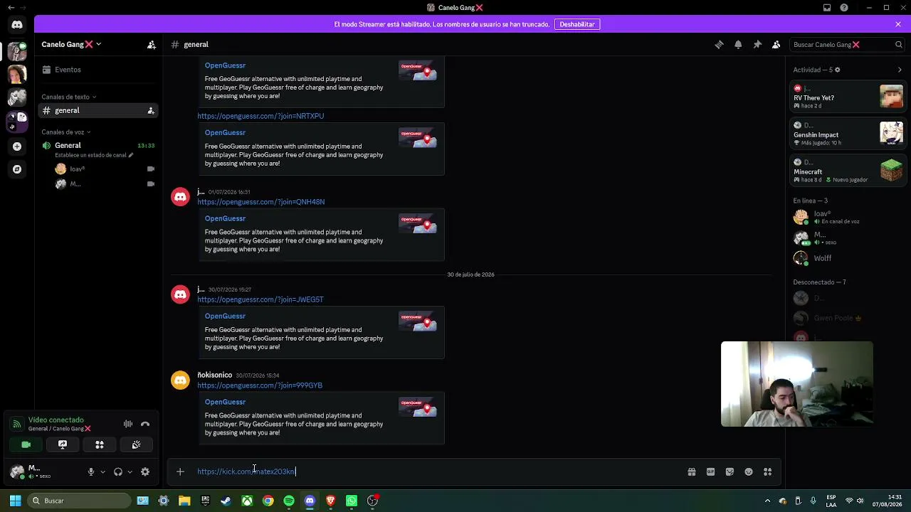This screenshot has width=911, height=512.
Task: Open the RV There Yet? activity card
Action: [x=848, y=97]
